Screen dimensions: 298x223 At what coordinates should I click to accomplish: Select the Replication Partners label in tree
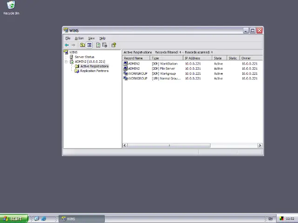point(94,71)
